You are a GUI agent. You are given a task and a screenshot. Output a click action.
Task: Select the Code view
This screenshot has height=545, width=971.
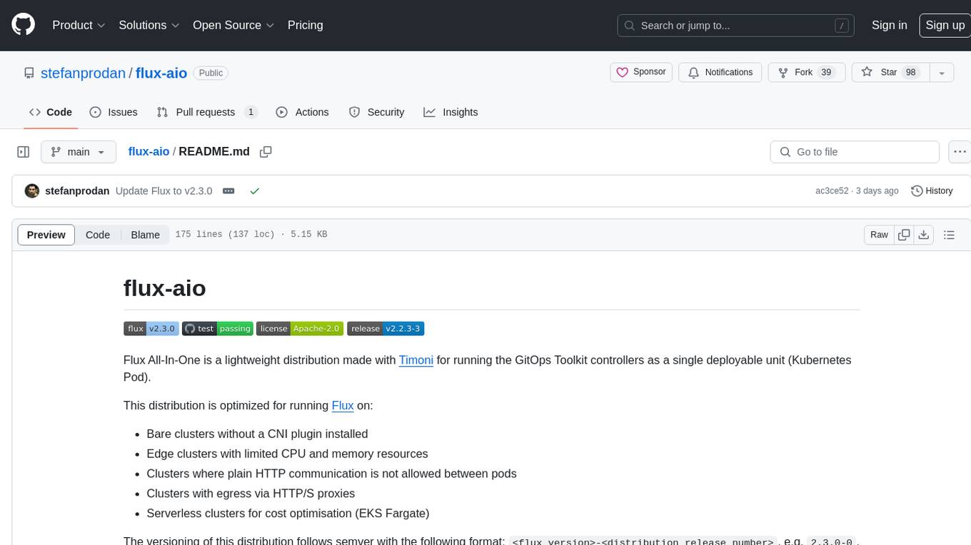[x=98, y=235]
